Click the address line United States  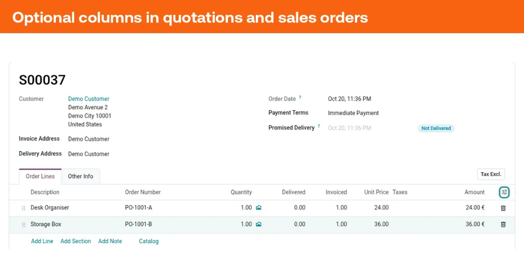pos(85,125)
